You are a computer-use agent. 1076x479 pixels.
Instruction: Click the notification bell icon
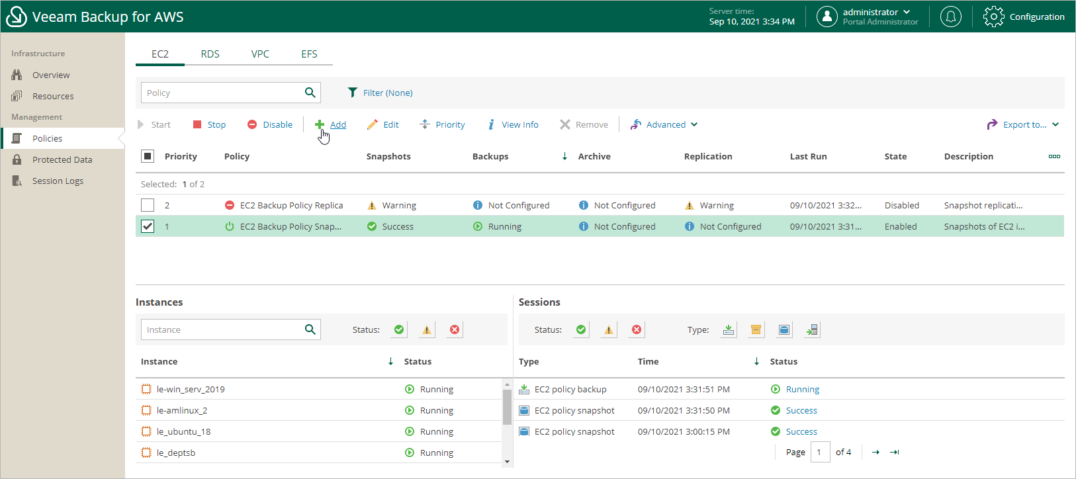(950, 17)
